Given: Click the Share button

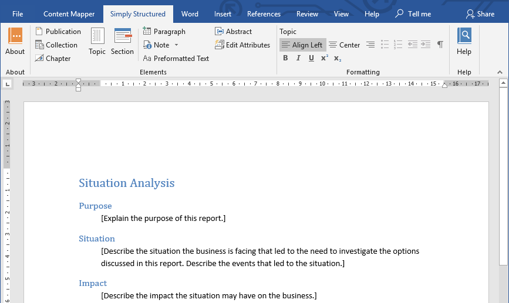Looking at the screenshot, I should point(480,14).
